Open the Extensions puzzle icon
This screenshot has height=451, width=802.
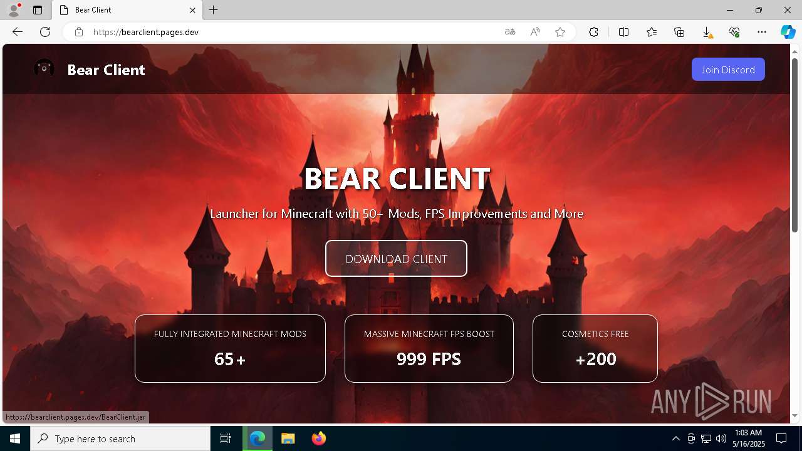pyautogui.click(x=593, y=32)
